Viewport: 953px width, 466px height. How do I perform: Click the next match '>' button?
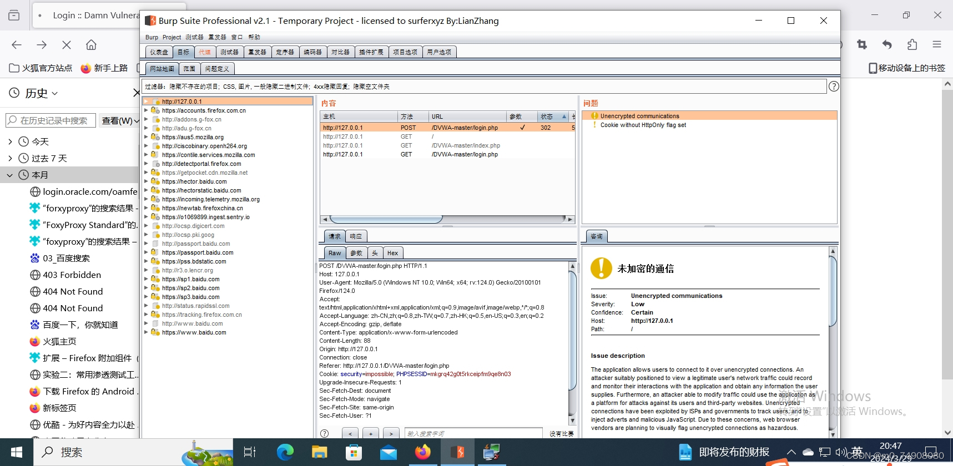tap(391, 434)
